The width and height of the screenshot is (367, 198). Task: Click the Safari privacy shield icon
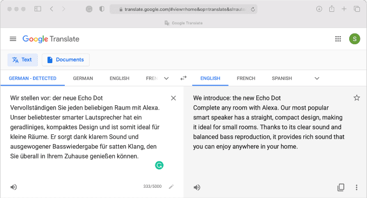click(x=102, y=9)
